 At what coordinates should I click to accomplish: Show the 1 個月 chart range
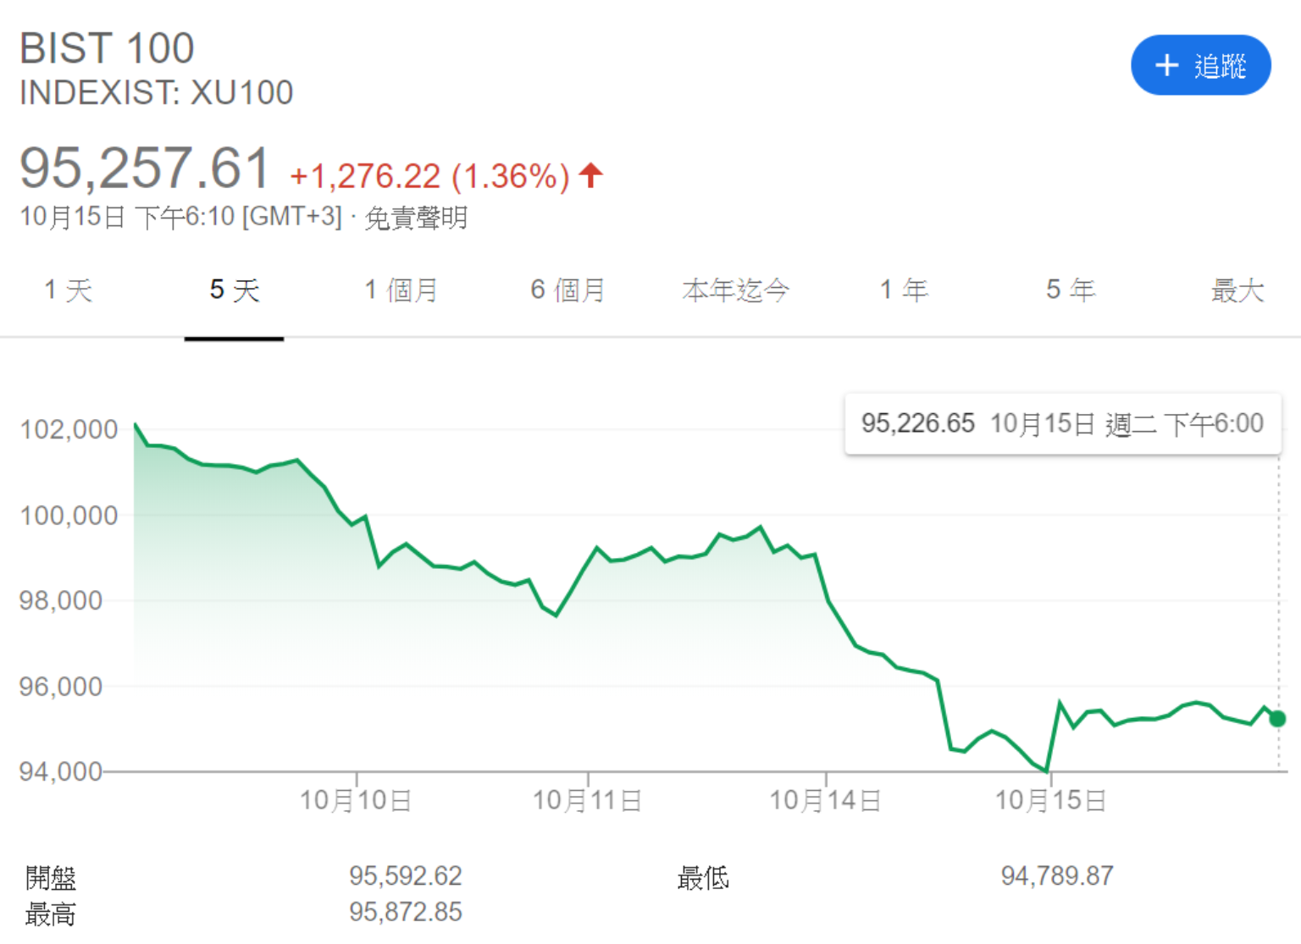pos(401,290)
